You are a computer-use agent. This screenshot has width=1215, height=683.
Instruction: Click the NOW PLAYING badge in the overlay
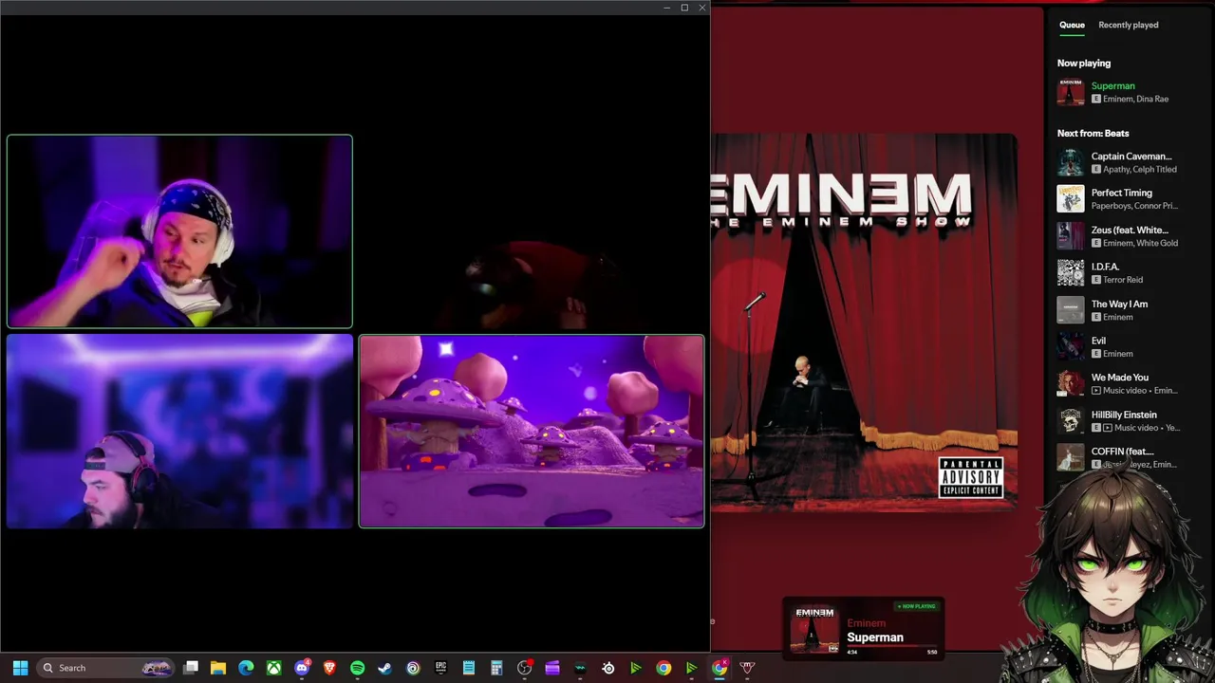[916, 606]
